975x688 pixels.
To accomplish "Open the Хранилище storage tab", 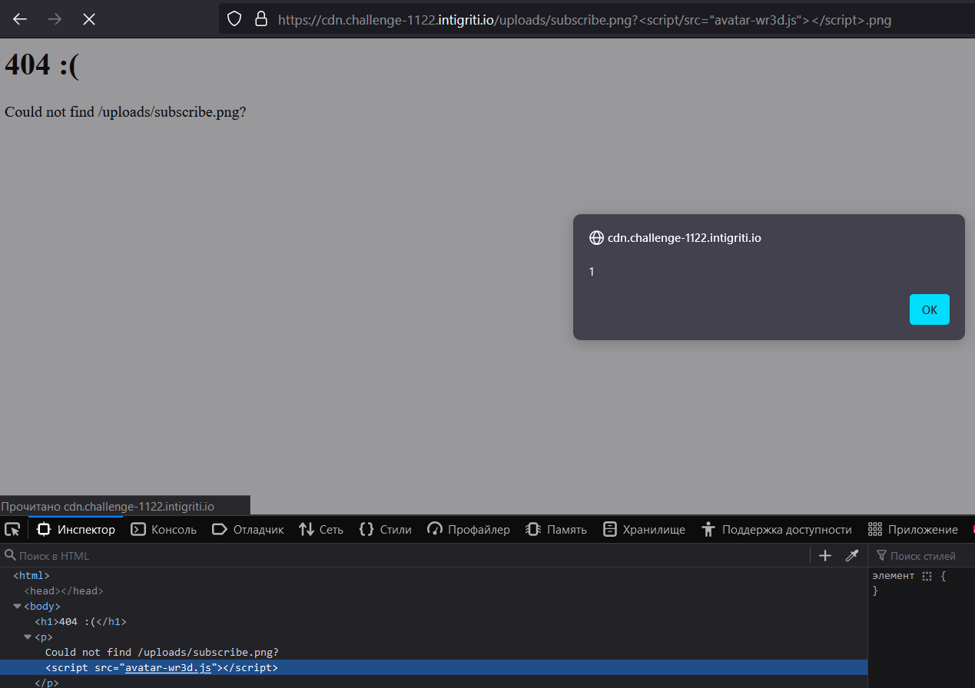I will 644,529.
